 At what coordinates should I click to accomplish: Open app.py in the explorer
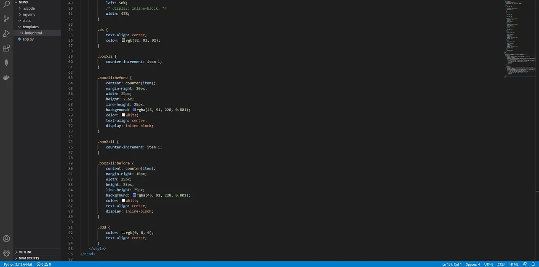(x=28, y=39)
